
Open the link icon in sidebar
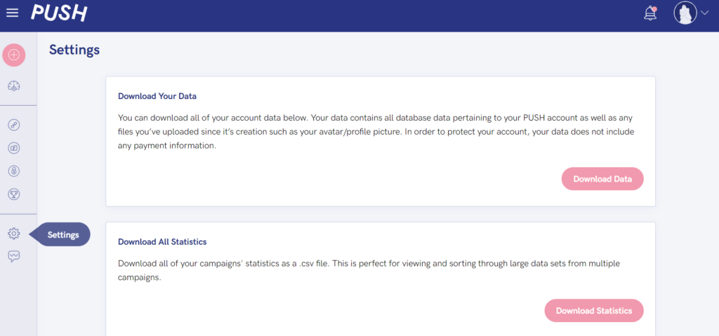(14, 125)
